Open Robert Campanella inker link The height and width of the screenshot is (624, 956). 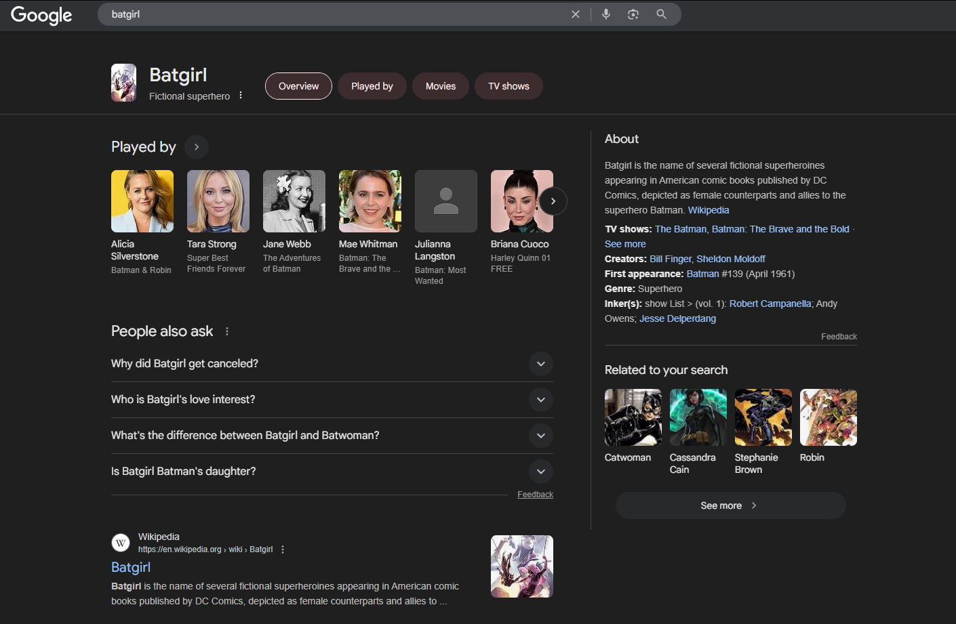point(770,304)
